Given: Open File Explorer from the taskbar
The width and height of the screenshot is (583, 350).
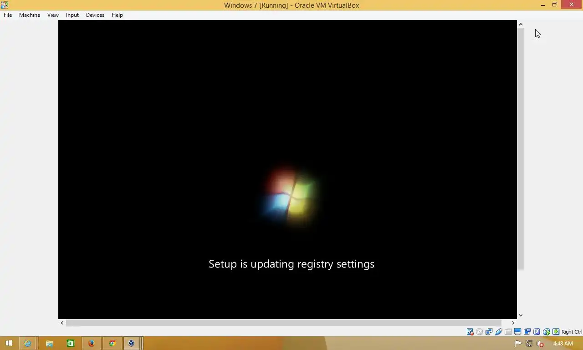Looking at the screenshot, I should (49, 343).
